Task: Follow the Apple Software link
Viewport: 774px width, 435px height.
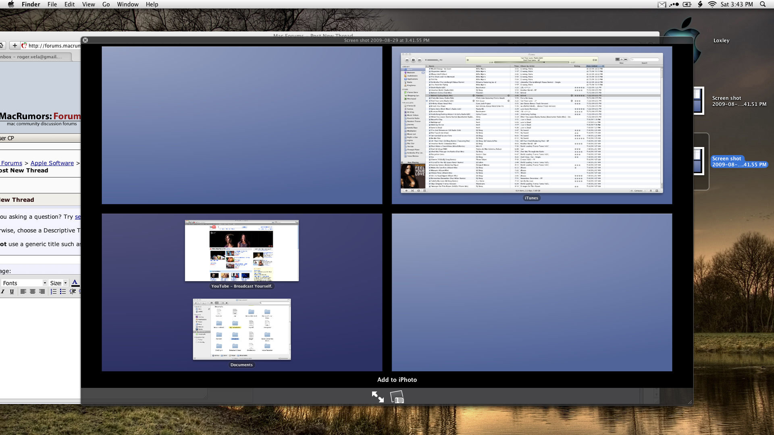Action: [52, 163]
